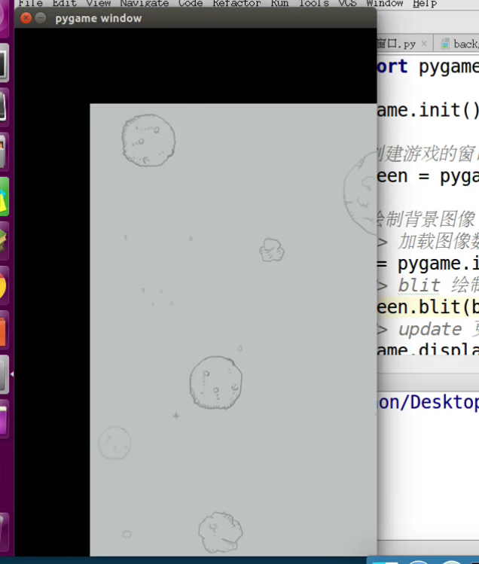
Task: Open the Run menu
Action: coord(279,3)
